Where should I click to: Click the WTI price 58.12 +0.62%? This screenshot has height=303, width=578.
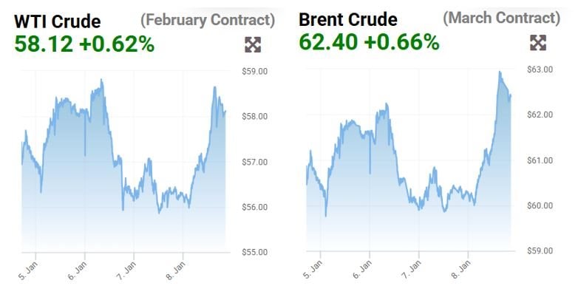84,44
